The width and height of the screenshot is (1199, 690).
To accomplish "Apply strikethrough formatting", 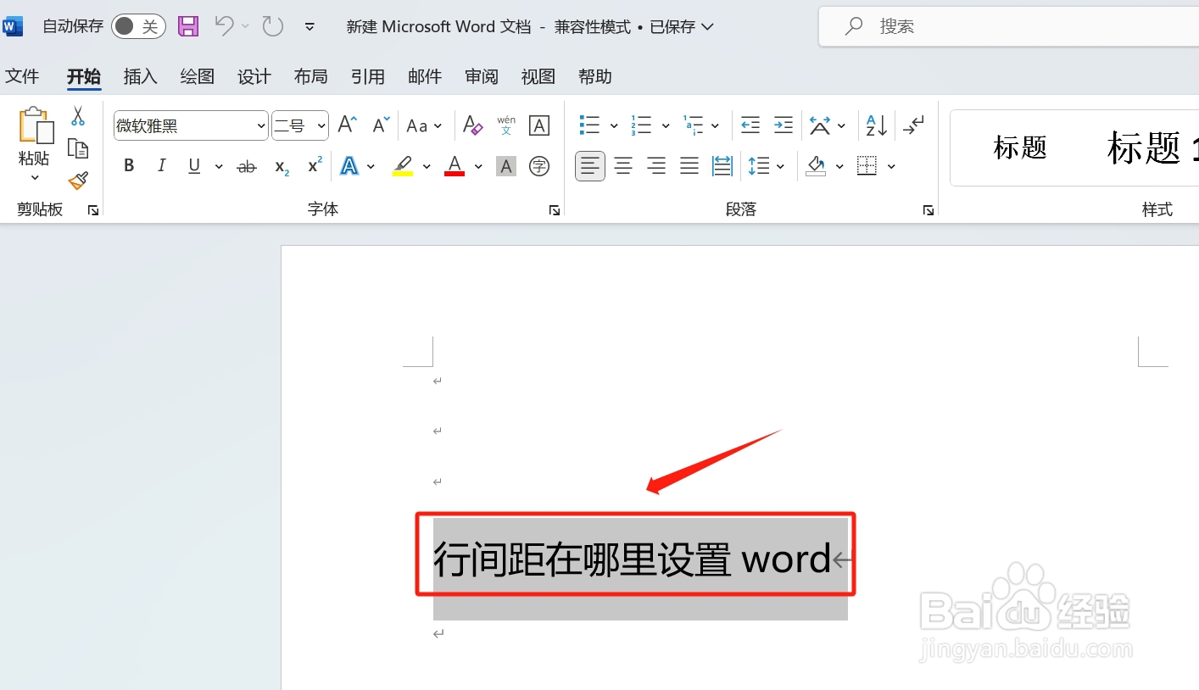I will click(x=246, y=166).
